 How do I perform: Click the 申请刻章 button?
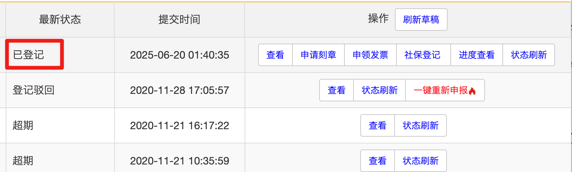tap(318, 55)
